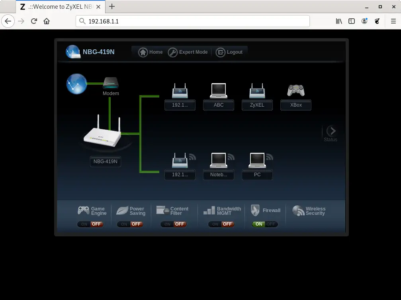The width and height of the screenshot is (401, 300).
Task: Select the Modem device icon
Action: (x=111, y=83)
